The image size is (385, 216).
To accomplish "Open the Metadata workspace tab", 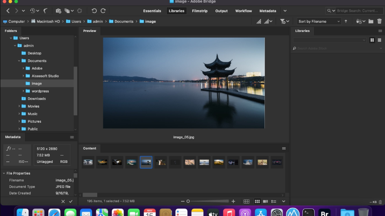I will [x=267, y=11].
